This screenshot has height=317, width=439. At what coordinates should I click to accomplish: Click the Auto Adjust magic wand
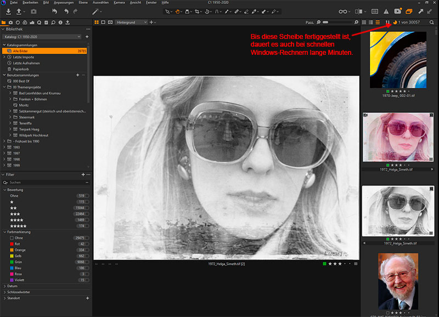click(x=95, y=12)
